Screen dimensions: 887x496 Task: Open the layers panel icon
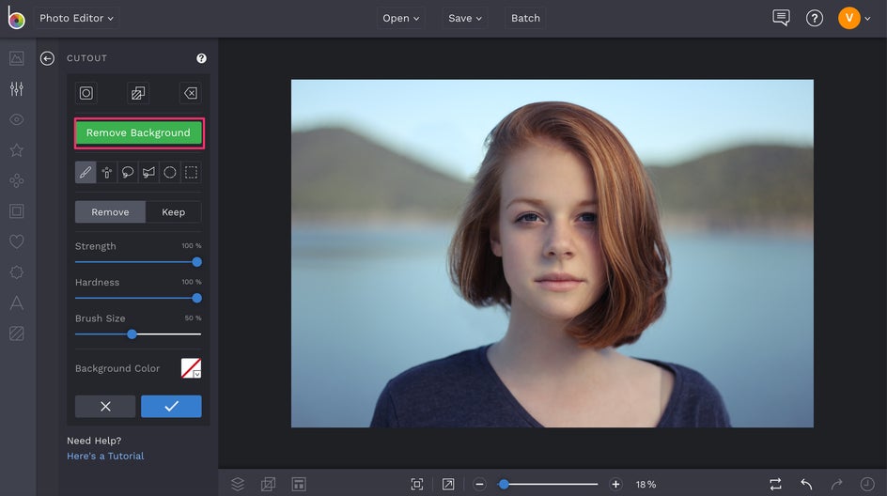[238, 484]
